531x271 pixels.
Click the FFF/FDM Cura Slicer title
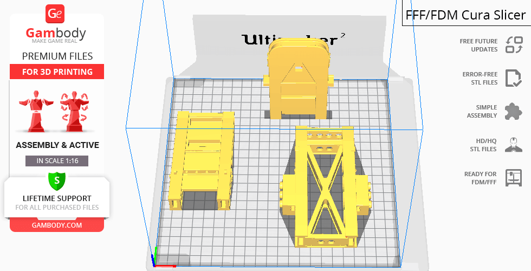point(465,15)
